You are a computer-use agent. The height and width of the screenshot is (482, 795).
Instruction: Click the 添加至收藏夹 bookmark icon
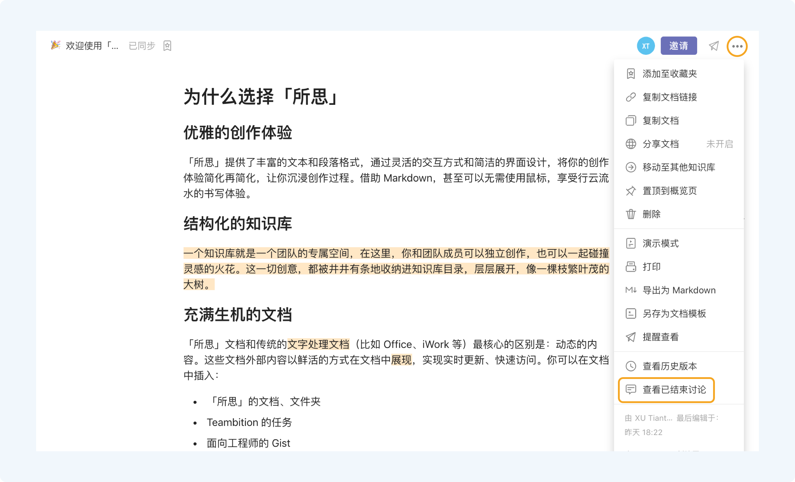[x=631, y=74]
